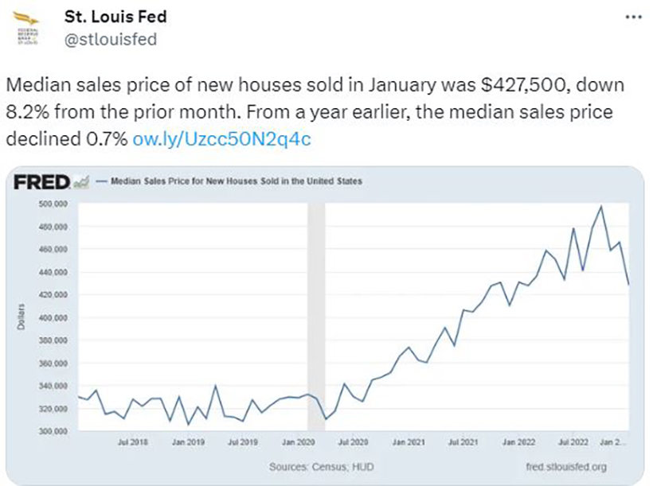Click the small chart icon beside FRED logo
This screenshot has width=657, height=486.
coord(80,183)
